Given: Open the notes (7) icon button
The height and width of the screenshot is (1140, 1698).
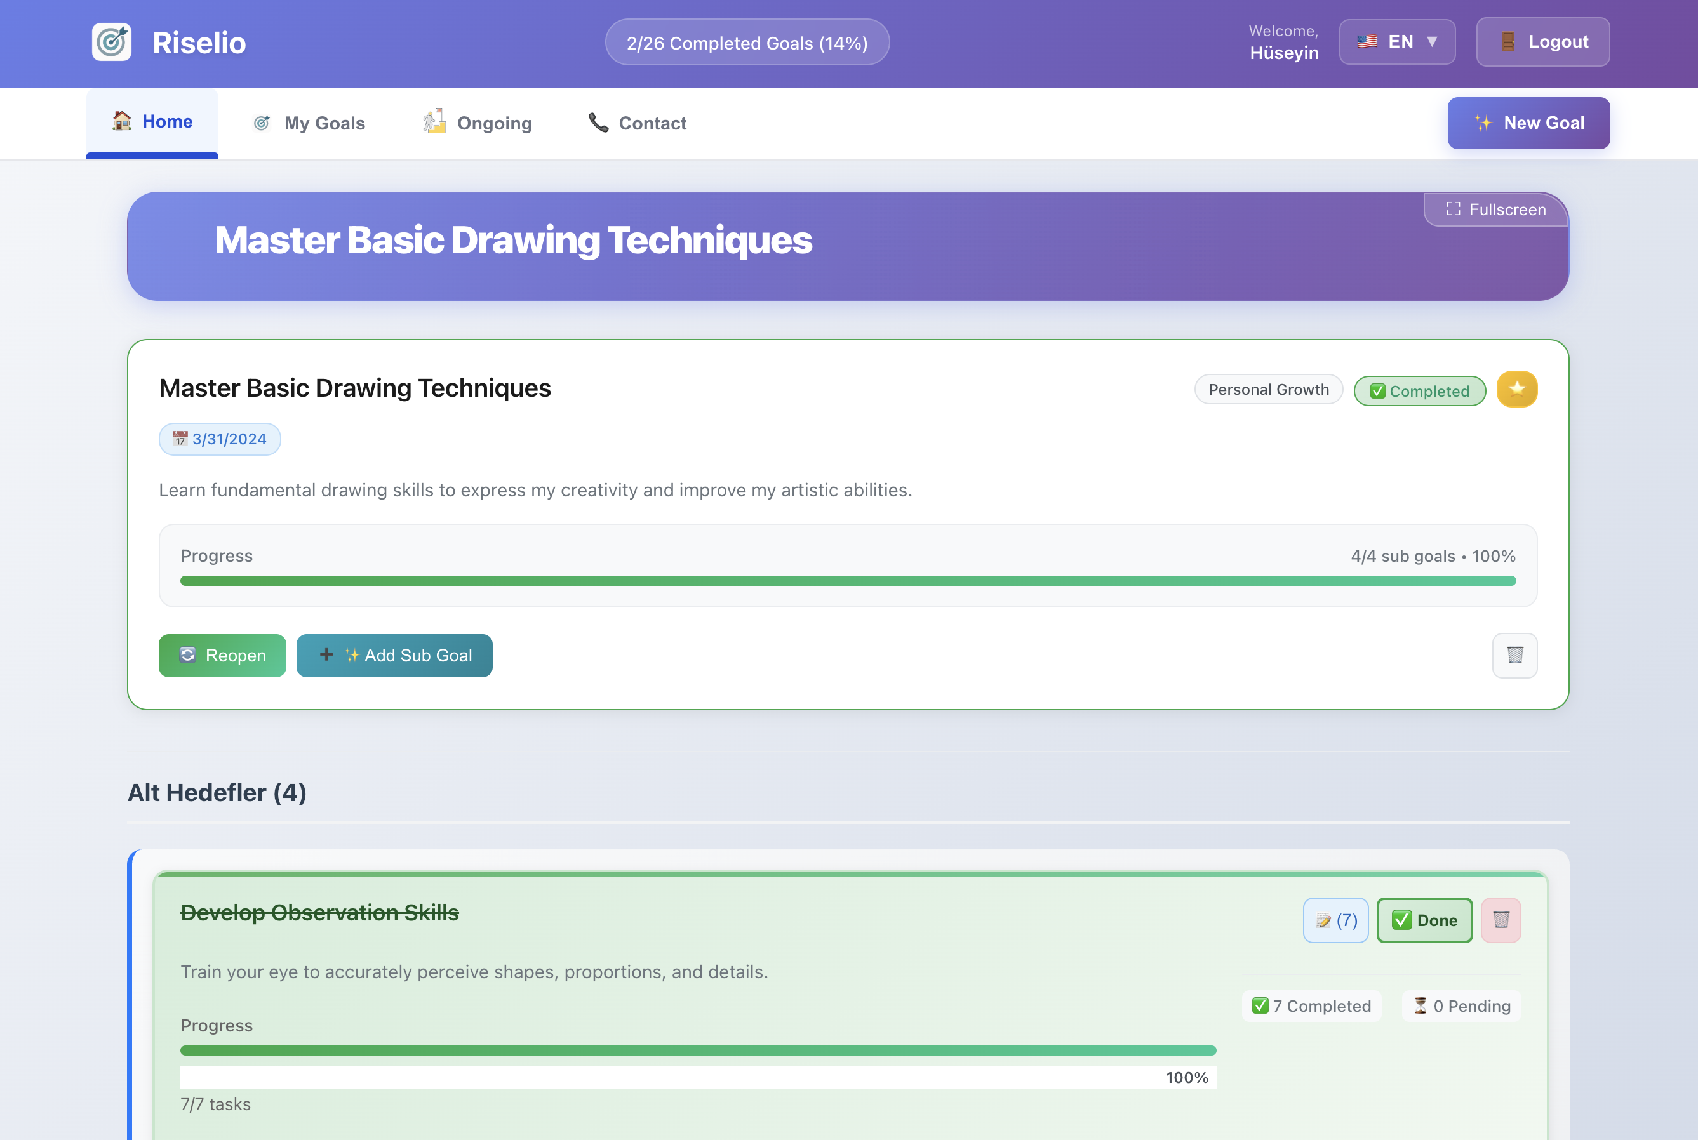Looking at the screenshot, I should 1335,920.
